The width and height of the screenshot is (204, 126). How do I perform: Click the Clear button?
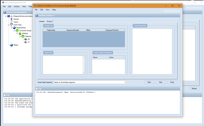(x=149, y=82)
